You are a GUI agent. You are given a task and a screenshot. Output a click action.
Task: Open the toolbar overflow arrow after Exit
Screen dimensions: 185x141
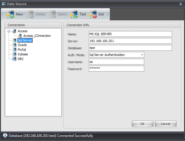pos(108,15)
